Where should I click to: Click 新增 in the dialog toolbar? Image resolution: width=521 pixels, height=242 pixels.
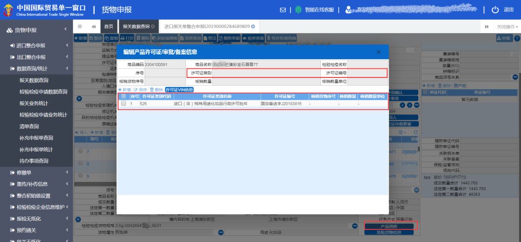tap(124, 89)
